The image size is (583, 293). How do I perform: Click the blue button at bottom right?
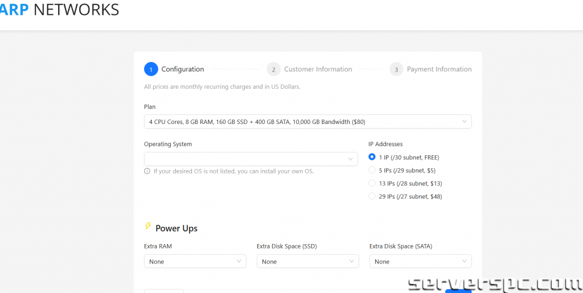point(458,291)
